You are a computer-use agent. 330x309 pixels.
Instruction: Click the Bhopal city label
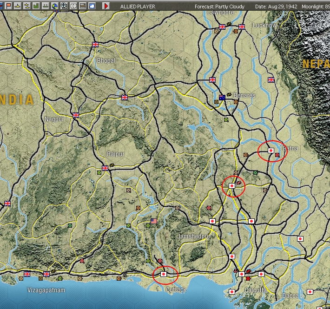click(106, 61)
